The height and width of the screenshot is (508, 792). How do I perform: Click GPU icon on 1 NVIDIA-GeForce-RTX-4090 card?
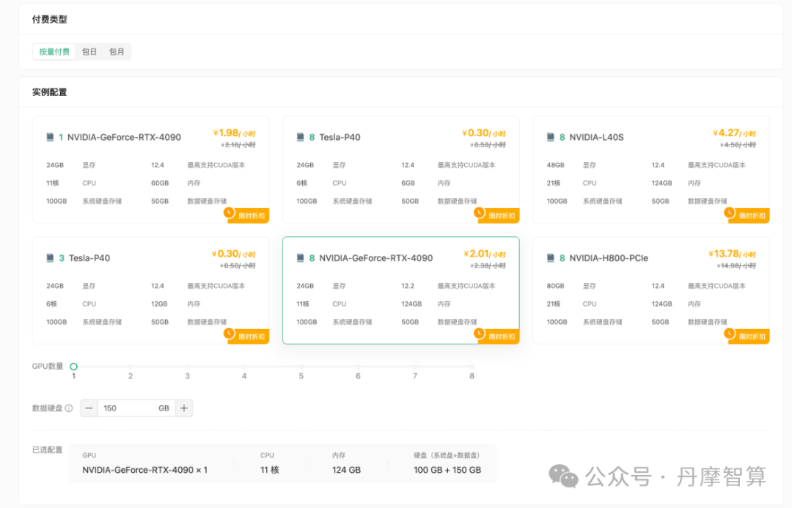(50, 137)
